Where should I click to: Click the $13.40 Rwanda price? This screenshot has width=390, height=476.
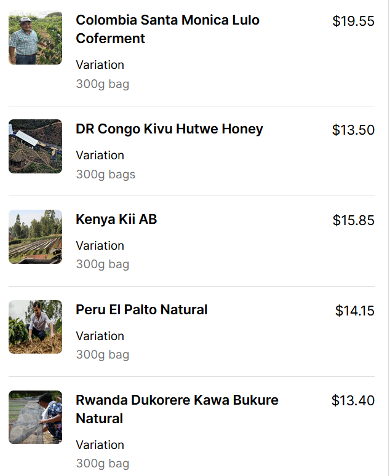[x=352, y=401]
